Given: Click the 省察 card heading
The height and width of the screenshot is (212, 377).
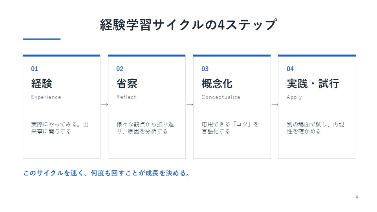Looking at the screenshot, I should pos(127,84).
